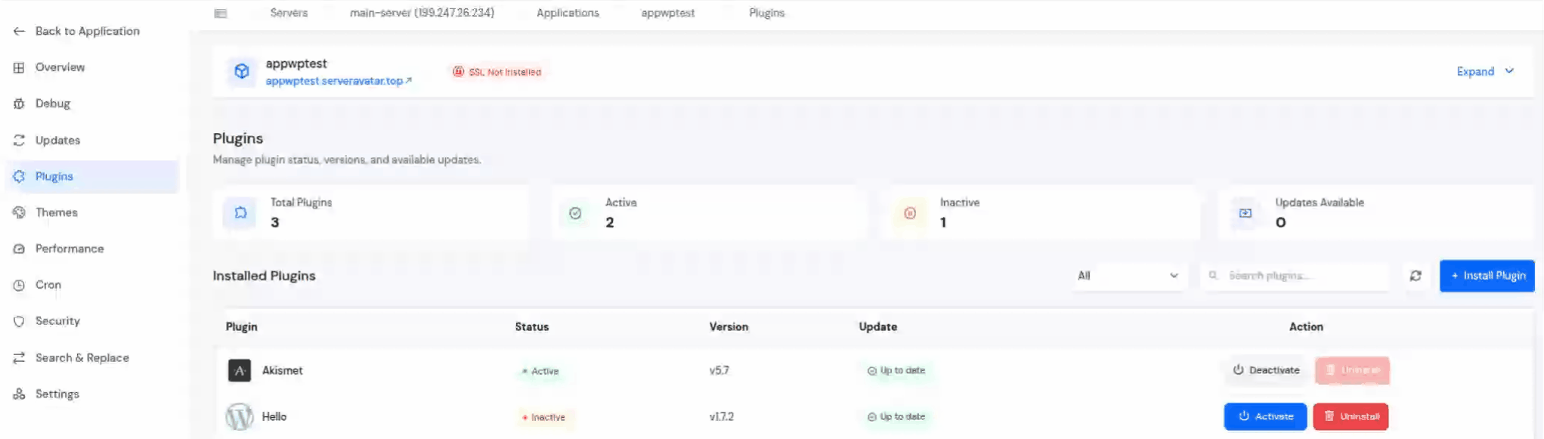Click the Plugins breadcrumb
Viewport: 1544px width, 439px height.
point(766,13)
